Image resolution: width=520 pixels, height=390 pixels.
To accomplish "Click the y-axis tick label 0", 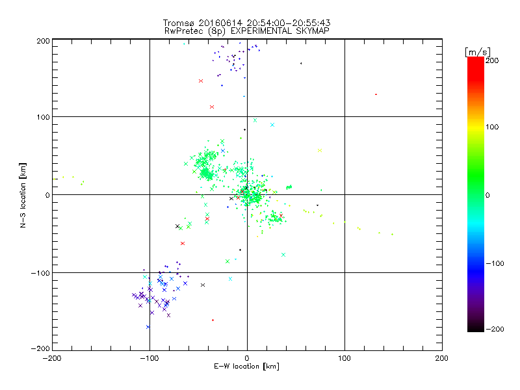I will (47, 195).
